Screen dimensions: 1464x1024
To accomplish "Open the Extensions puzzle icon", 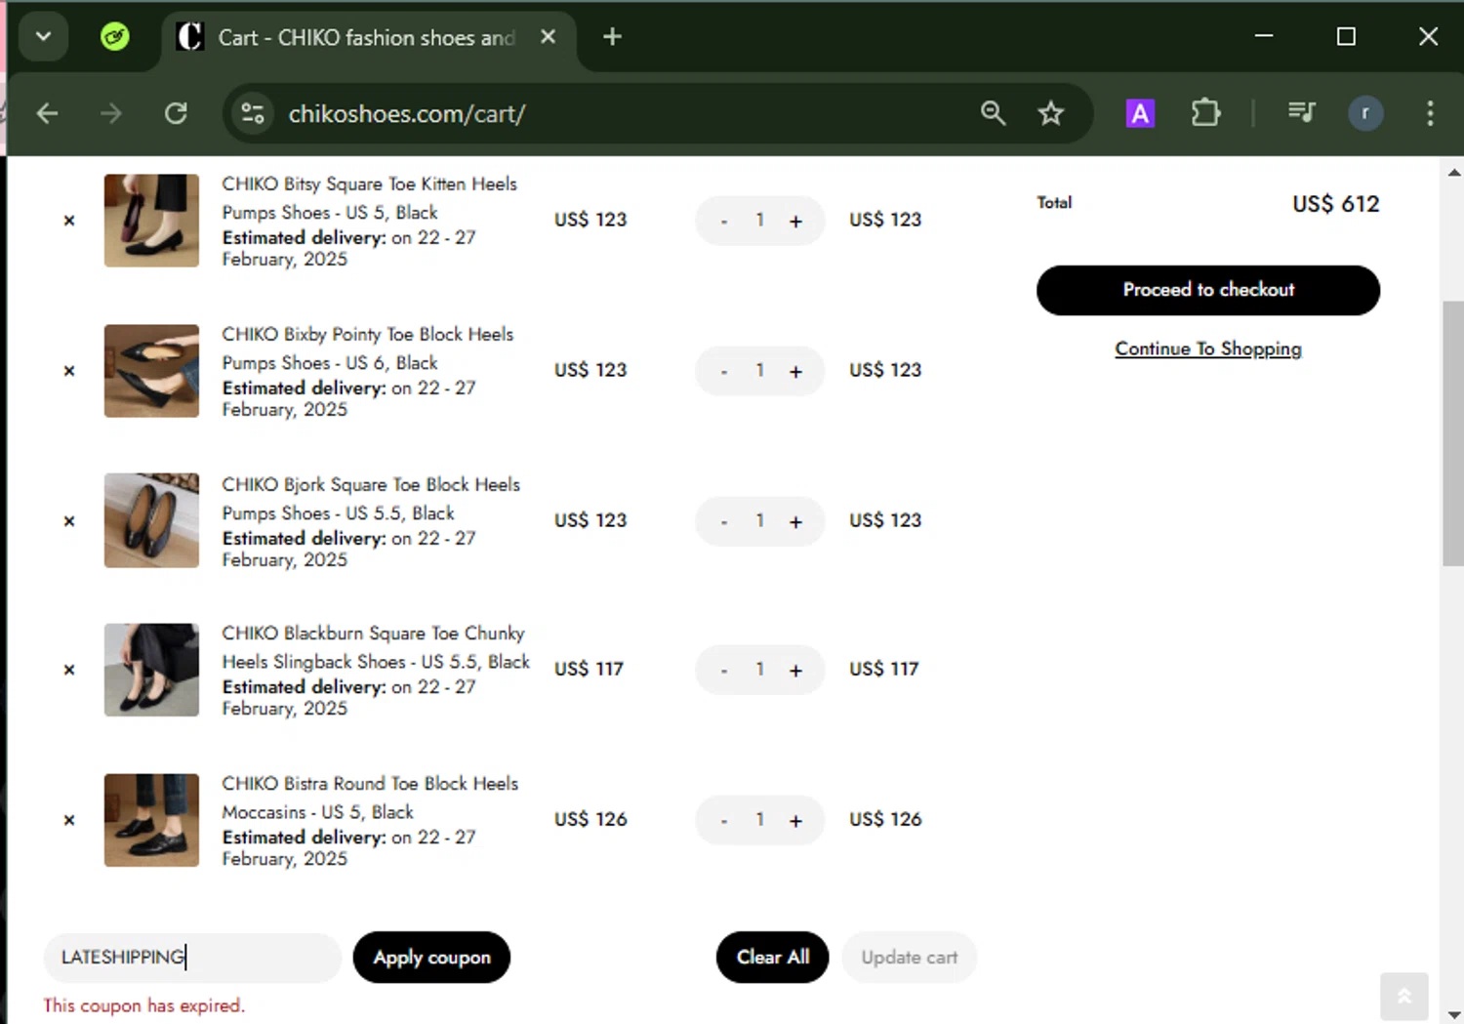I will [1205, 113].
